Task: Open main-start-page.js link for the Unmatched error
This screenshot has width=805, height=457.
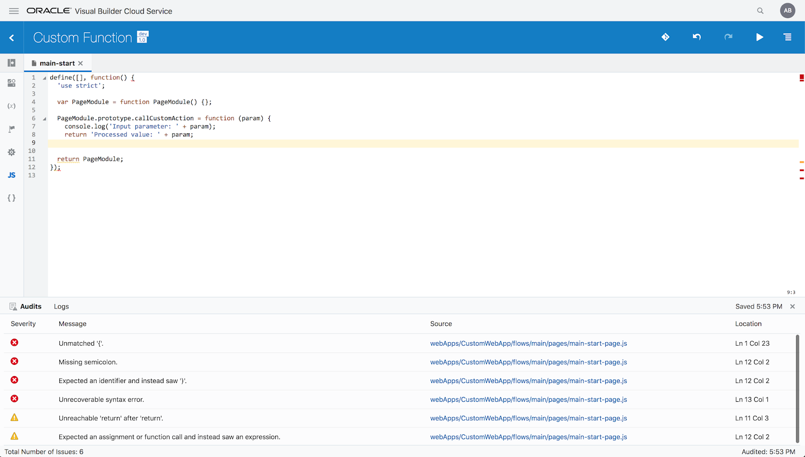Action: pyautogui.click(x=528, y=343)
